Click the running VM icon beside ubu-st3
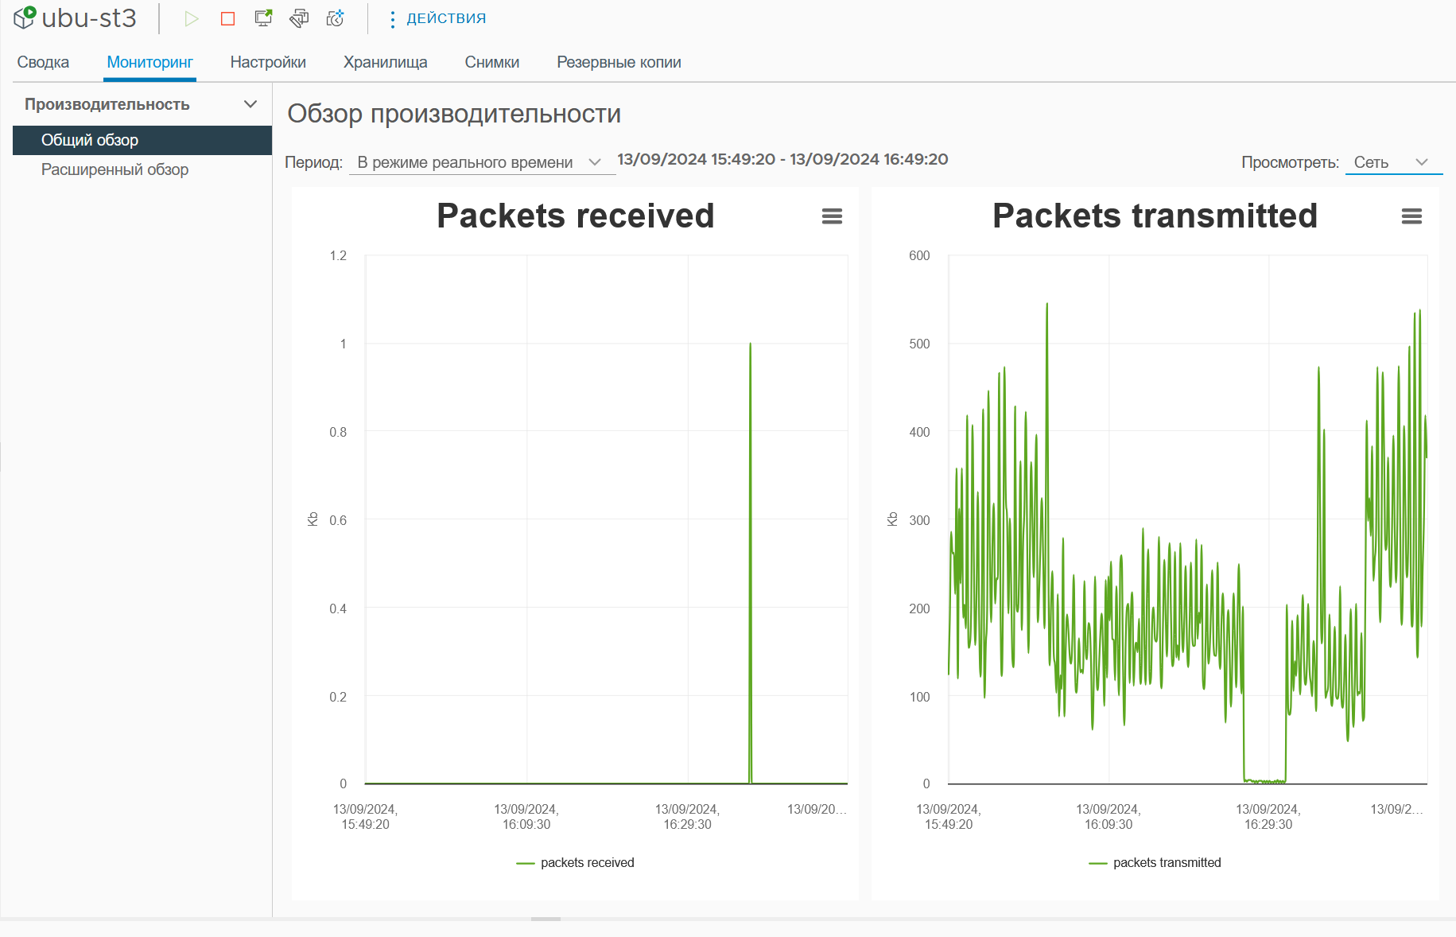The width and height of the screenshot is (1456, 937). coord(25,17)
